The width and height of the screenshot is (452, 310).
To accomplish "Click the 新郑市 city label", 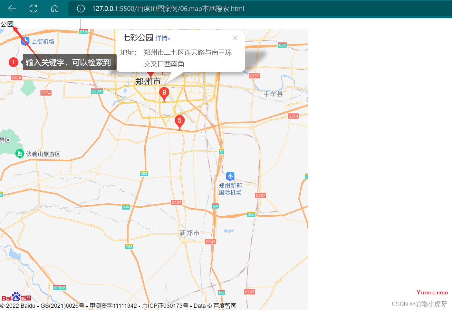I will click(x=189, y=233).
